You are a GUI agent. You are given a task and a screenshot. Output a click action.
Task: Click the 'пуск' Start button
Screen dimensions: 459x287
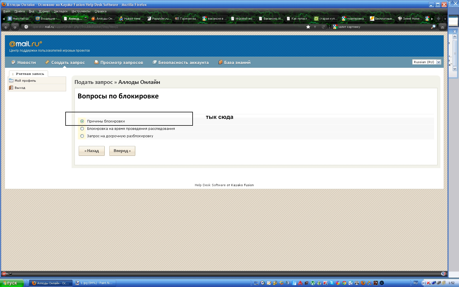click(12, 283)
